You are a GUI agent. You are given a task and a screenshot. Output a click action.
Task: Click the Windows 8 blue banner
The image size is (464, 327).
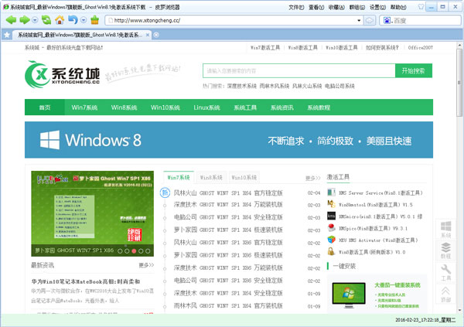click(229, 140)
